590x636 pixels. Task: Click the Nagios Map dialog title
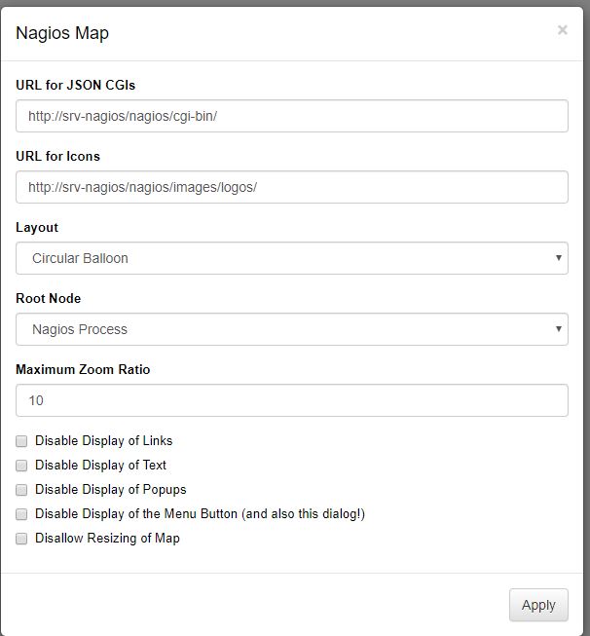[62, 33]
